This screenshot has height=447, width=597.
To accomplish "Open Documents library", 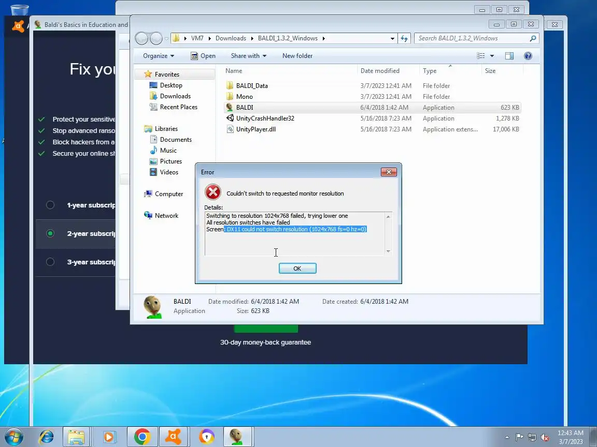I will click(176, 140).
